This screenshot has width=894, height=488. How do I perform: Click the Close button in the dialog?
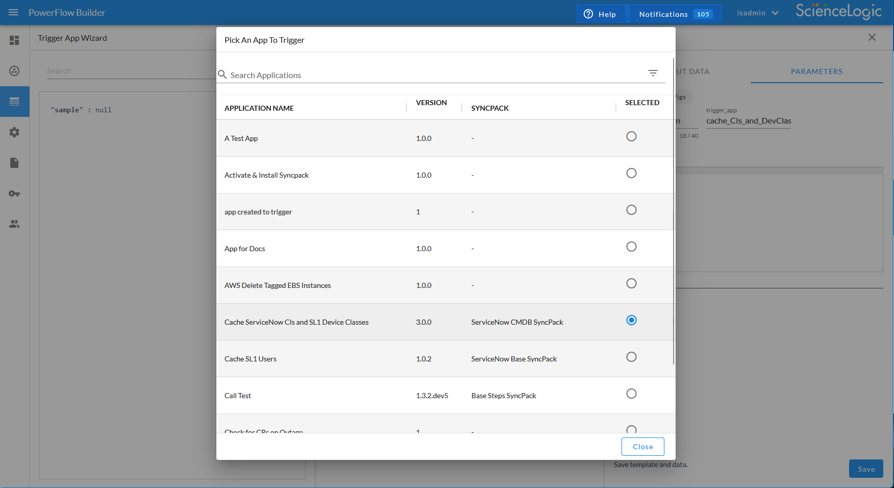point(642,447)
